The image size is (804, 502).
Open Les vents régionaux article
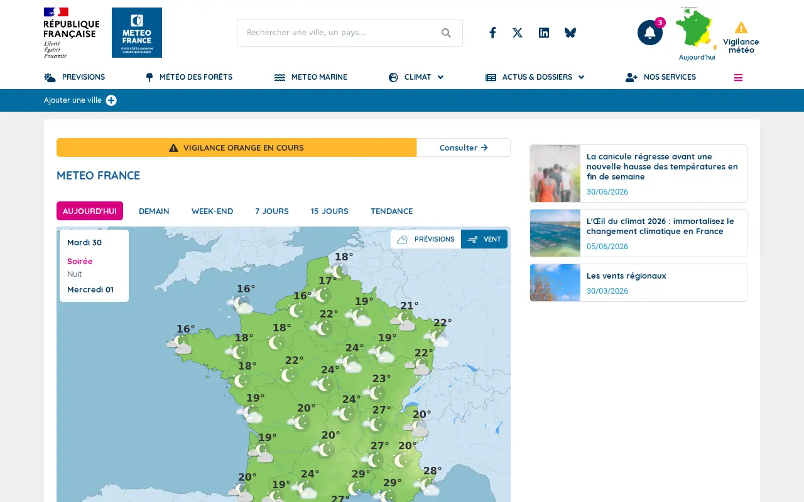(x=626, y=275)
